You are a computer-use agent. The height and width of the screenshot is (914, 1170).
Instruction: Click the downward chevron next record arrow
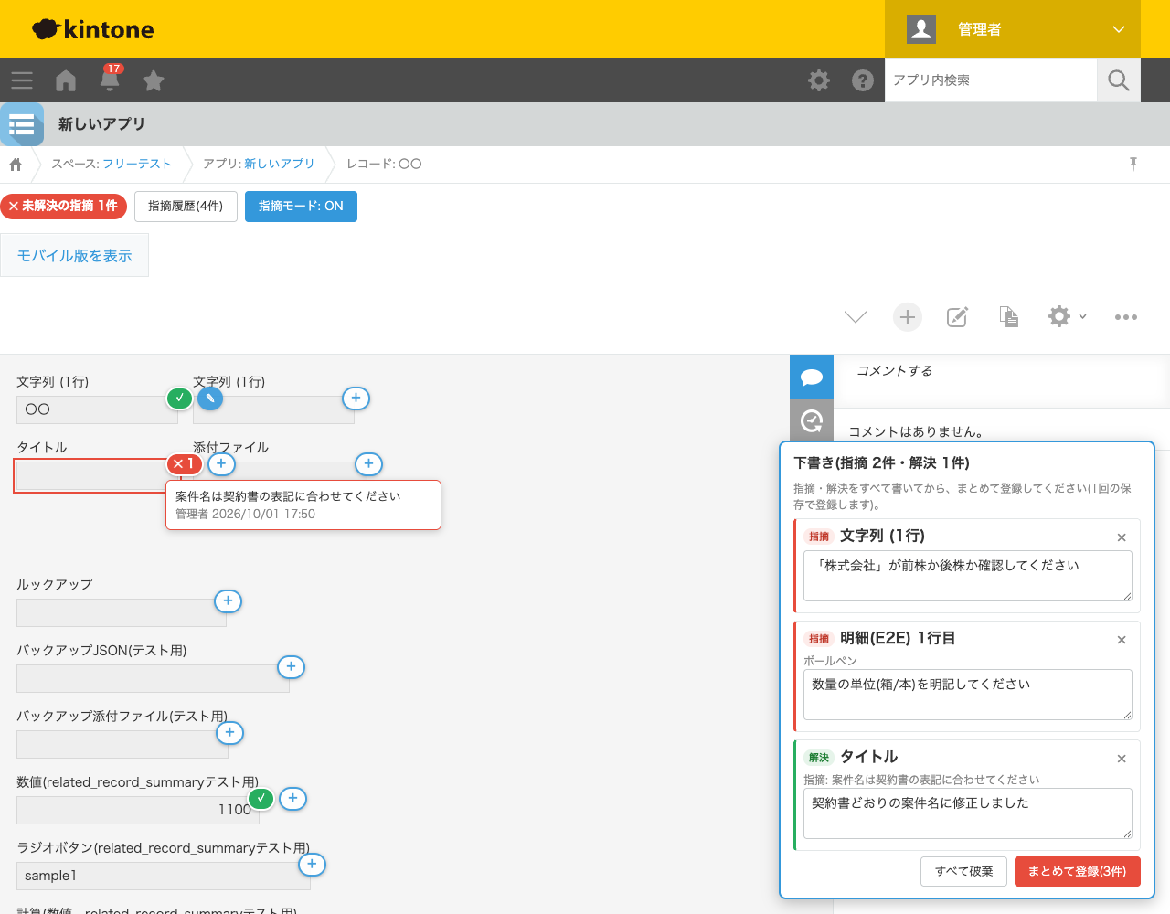click(x=856, y=317)
